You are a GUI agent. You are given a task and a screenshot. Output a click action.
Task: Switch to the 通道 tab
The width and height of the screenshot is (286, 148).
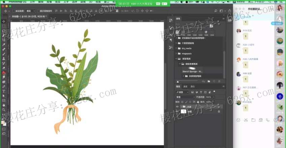[x=185, y=87]
